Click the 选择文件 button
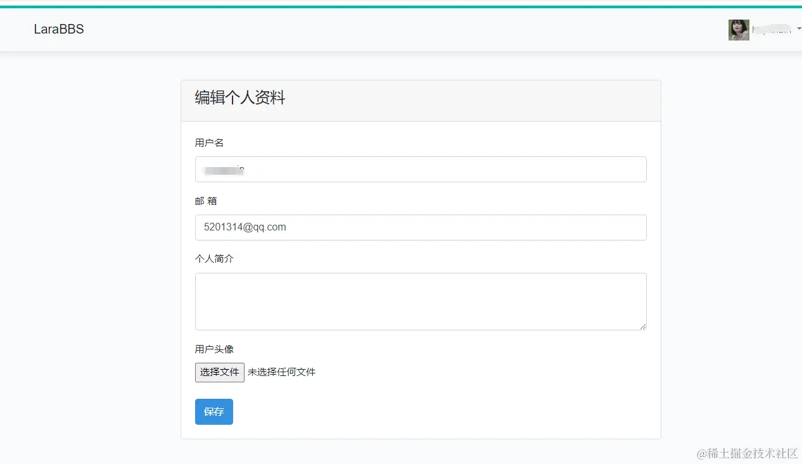 click(x=220, y=372)
